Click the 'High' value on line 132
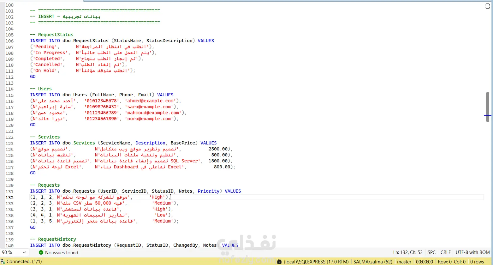Image resolution: width=493 pixels, height=265 pixels. pos(157,197)
